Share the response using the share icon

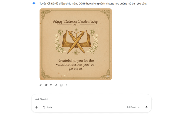click(56, 85)
